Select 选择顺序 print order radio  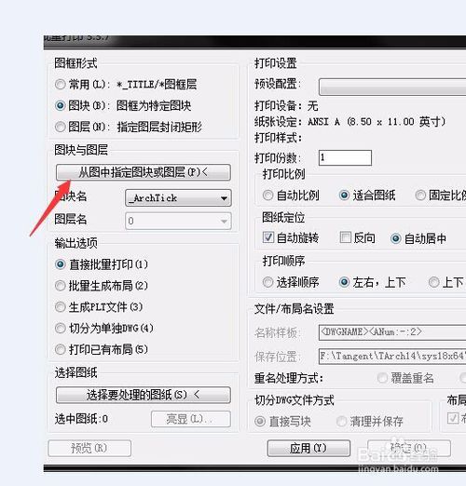(x=267, y=282)
